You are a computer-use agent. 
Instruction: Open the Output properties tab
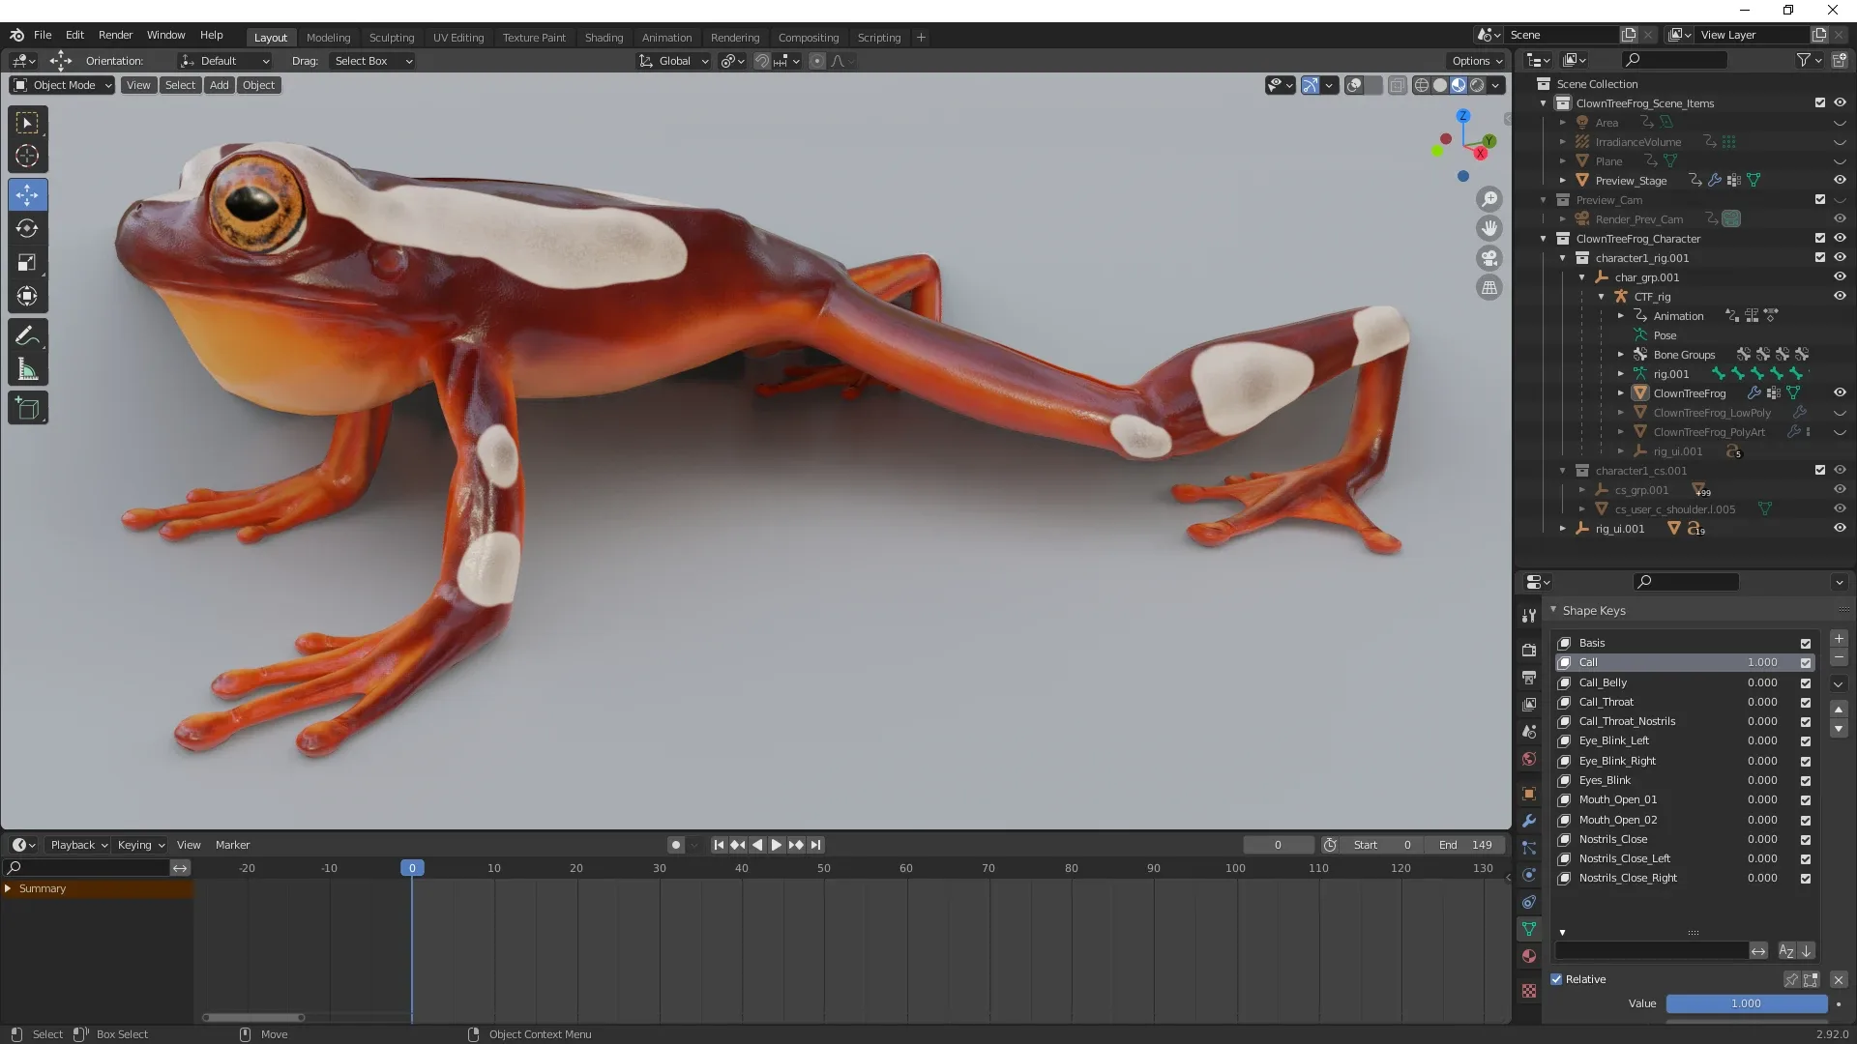coord(1529,678)
